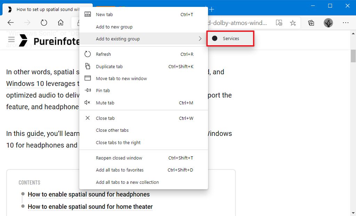Open the Settings and more ellipsis menu
This screenshot has width=356, height=216.
[346, 23]
